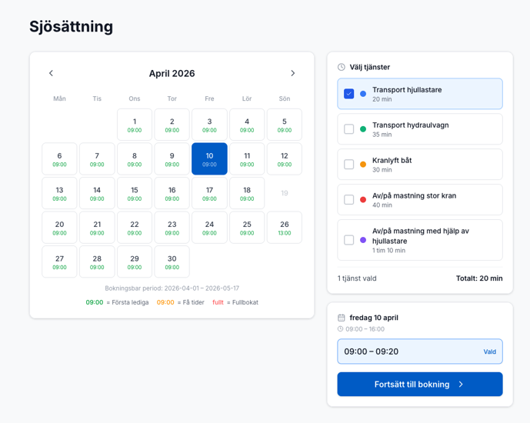Click calendar icon beside fredag 10 april

click(342, 318)
